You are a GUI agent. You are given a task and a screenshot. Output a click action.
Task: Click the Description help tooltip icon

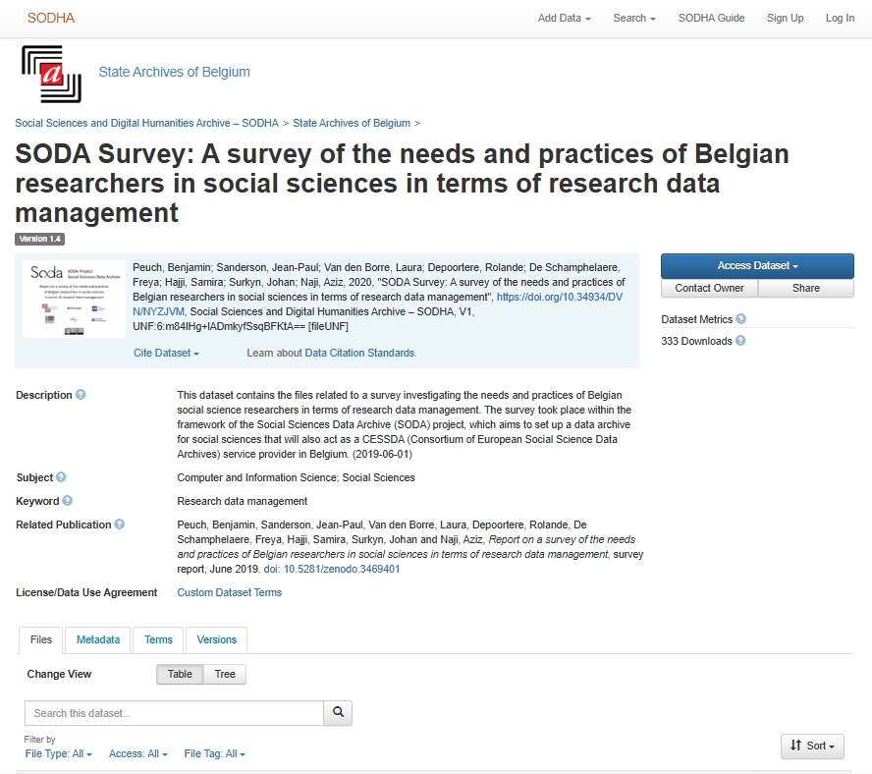[81, 395]
